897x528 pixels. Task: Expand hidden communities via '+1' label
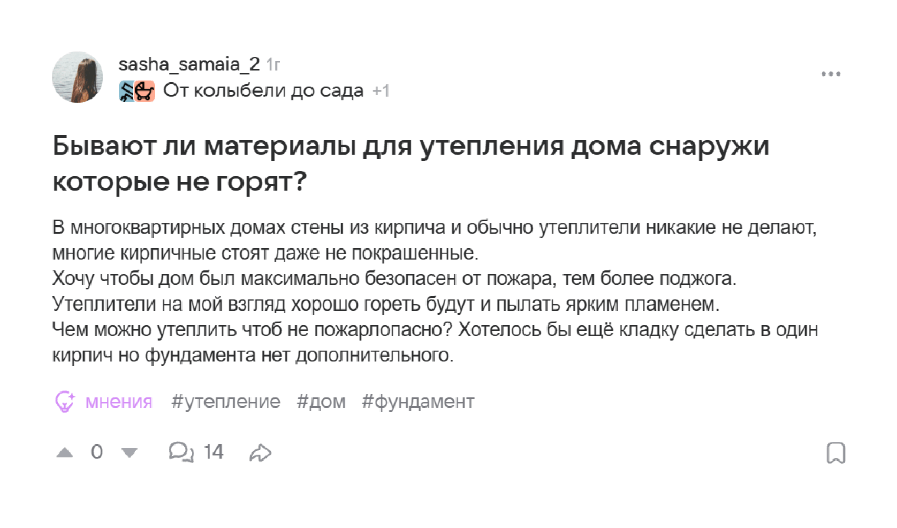[x=382, y=90]
